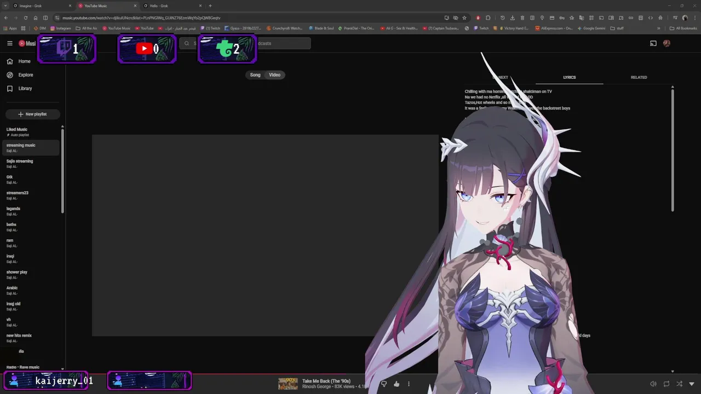Open a new browser tab

(210, 5)
